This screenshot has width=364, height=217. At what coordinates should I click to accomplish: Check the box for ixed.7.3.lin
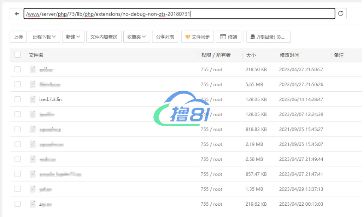click(x=18, y=99)
